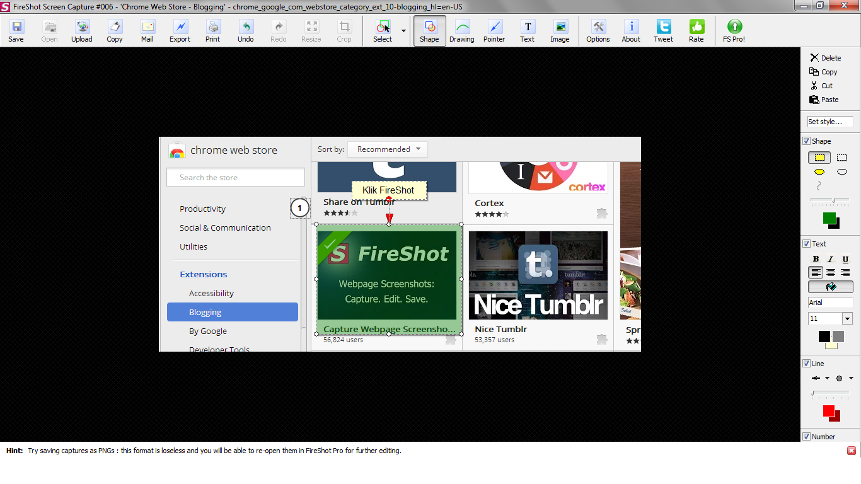Open FireShot Options
Image resolution: width=861 pixels, height=484 pixels.
point(598,30)
